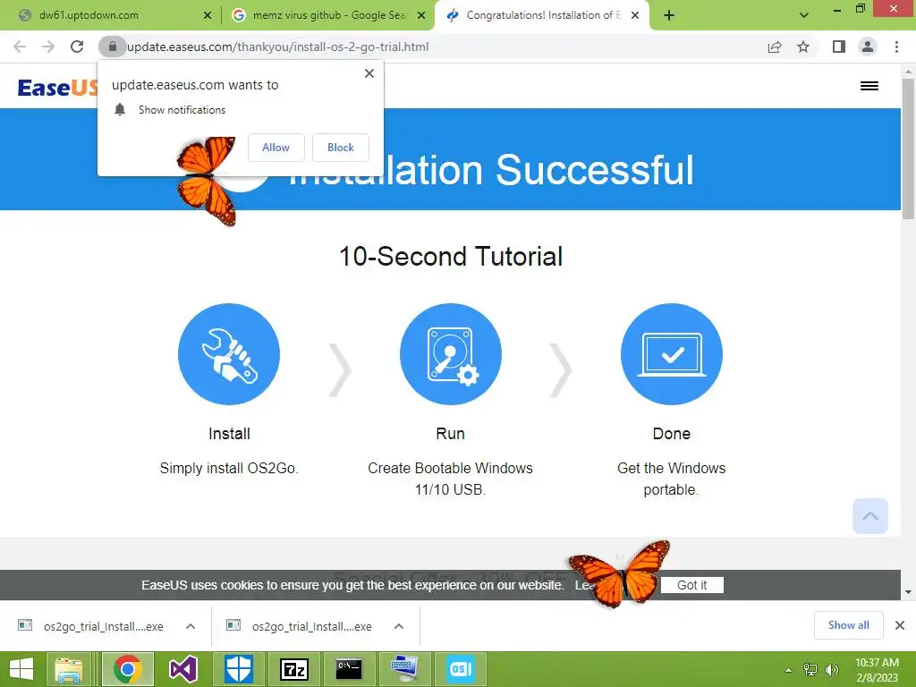Click the Install wrench icon
The height and width of the screenshot is (687, 916).
(x=229, y=354)
